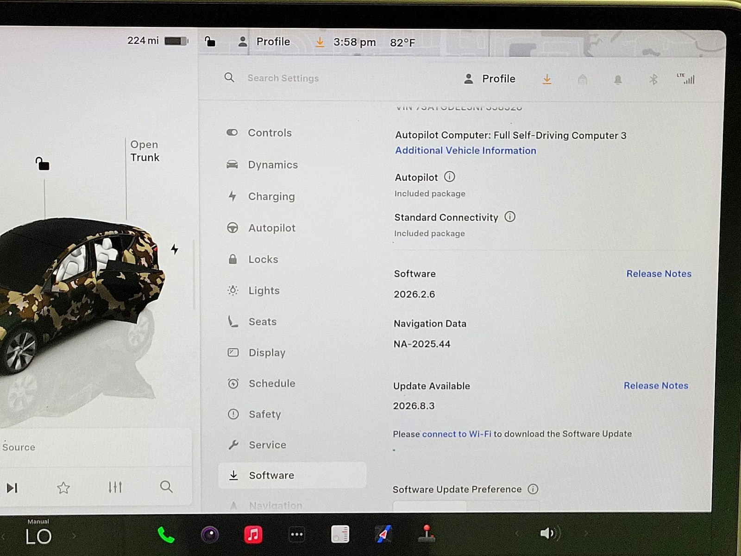
Task: Open the media equalizer sliders icon
Action: [x=115, y=487]
